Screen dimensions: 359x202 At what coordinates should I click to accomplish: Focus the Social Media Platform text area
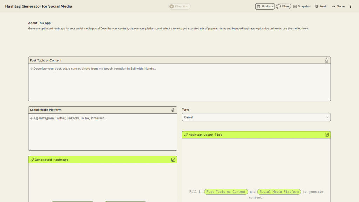(x=102, y=132)
